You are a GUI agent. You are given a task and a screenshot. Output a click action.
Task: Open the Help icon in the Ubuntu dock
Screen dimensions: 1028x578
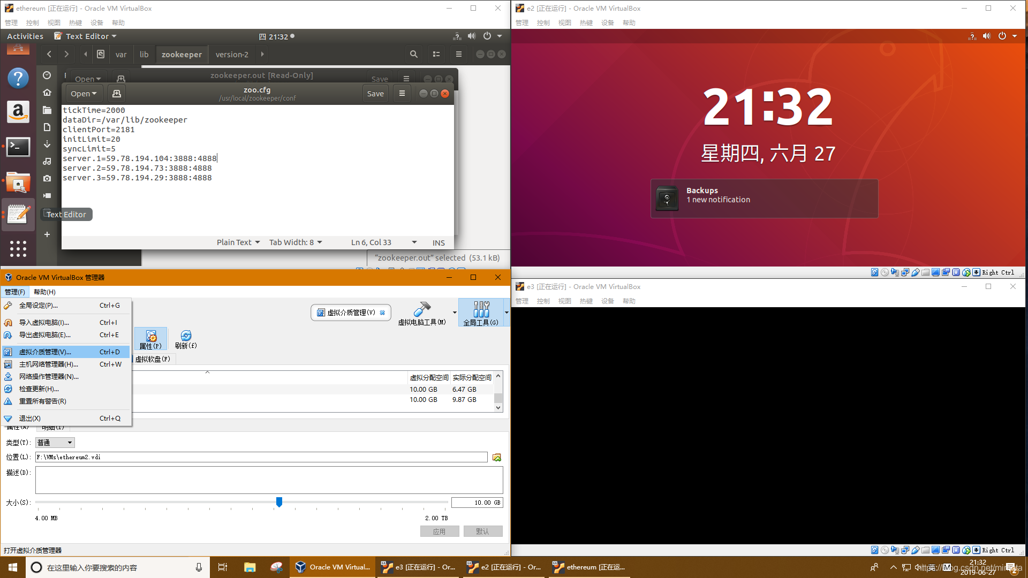coord(18,78)
